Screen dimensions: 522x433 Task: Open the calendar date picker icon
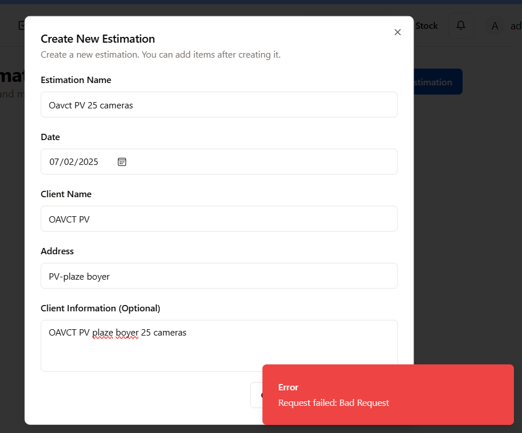(x=122, y=162)
